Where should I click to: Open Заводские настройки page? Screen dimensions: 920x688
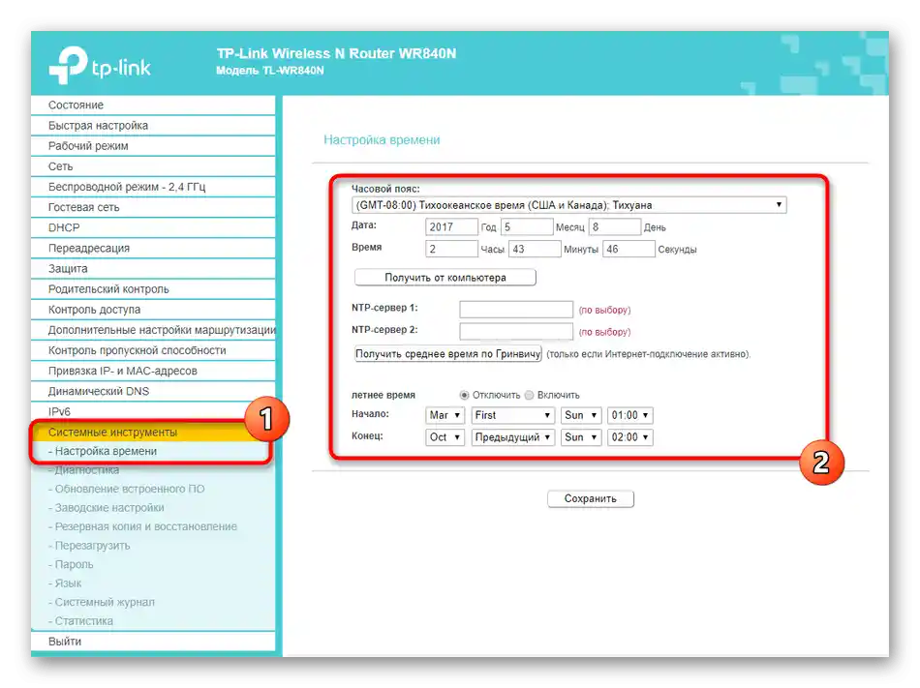click(107, 507)
